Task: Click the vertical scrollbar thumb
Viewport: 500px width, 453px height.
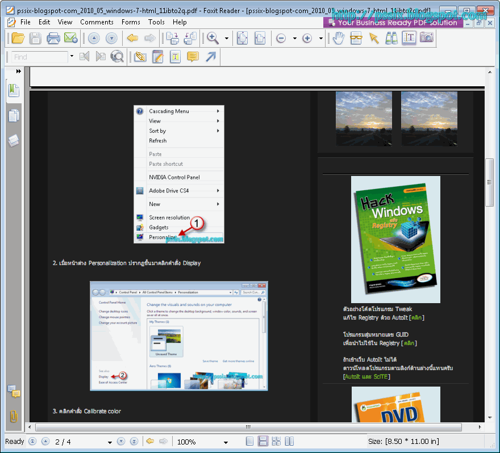Action: click(489, 183)
